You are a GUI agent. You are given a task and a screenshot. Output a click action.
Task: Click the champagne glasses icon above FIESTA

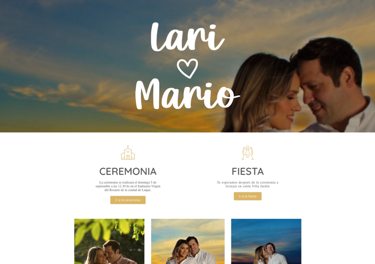[248, 153]
